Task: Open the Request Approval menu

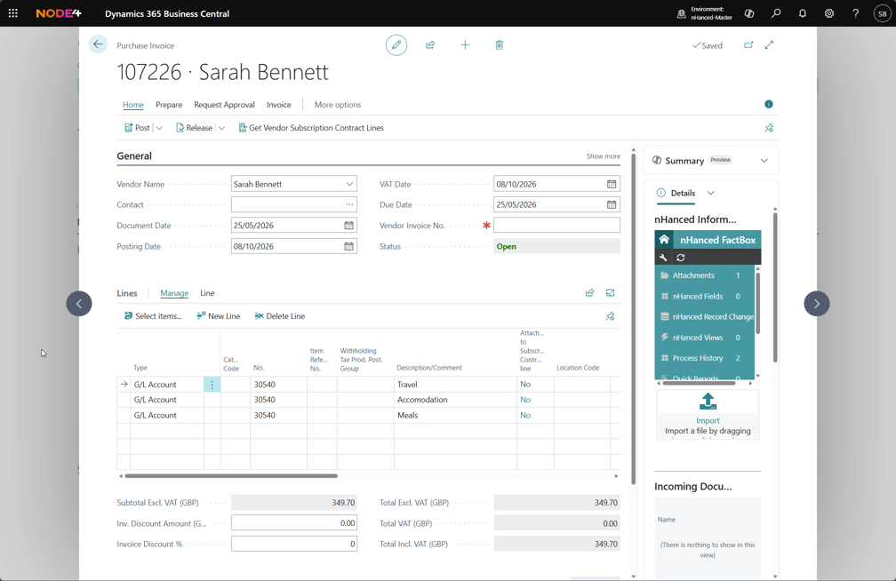Action: (x=224, y=105)
